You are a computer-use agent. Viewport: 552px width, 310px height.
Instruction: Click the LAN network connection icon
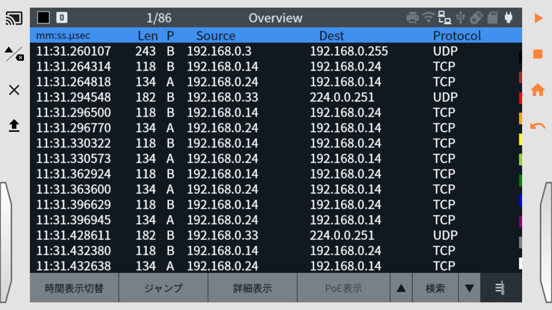pos(445,17)
